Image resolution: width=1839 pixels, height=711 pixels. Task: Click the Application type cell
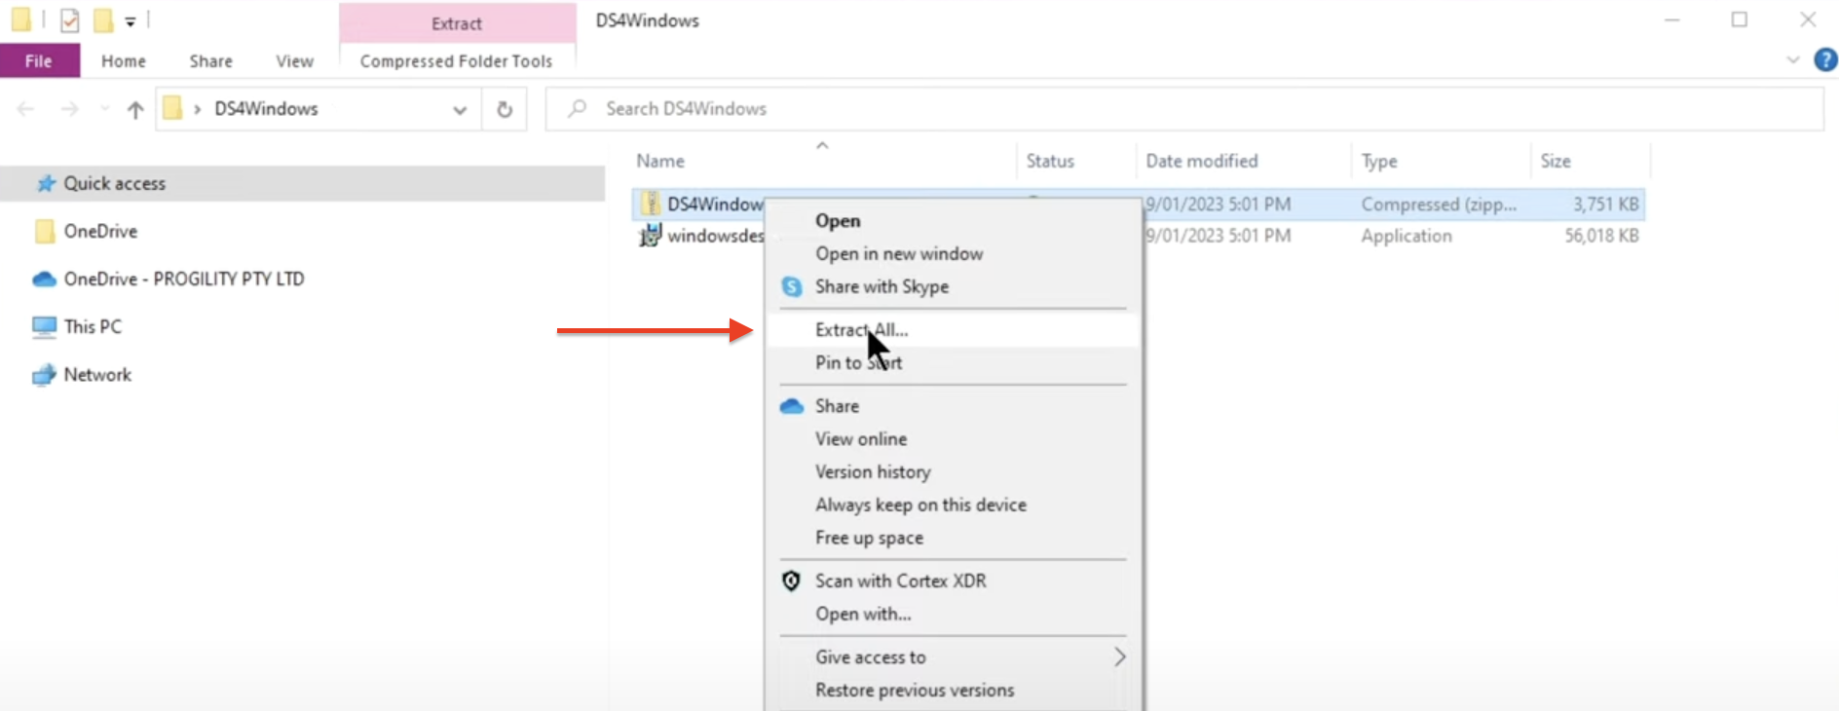1407,236
